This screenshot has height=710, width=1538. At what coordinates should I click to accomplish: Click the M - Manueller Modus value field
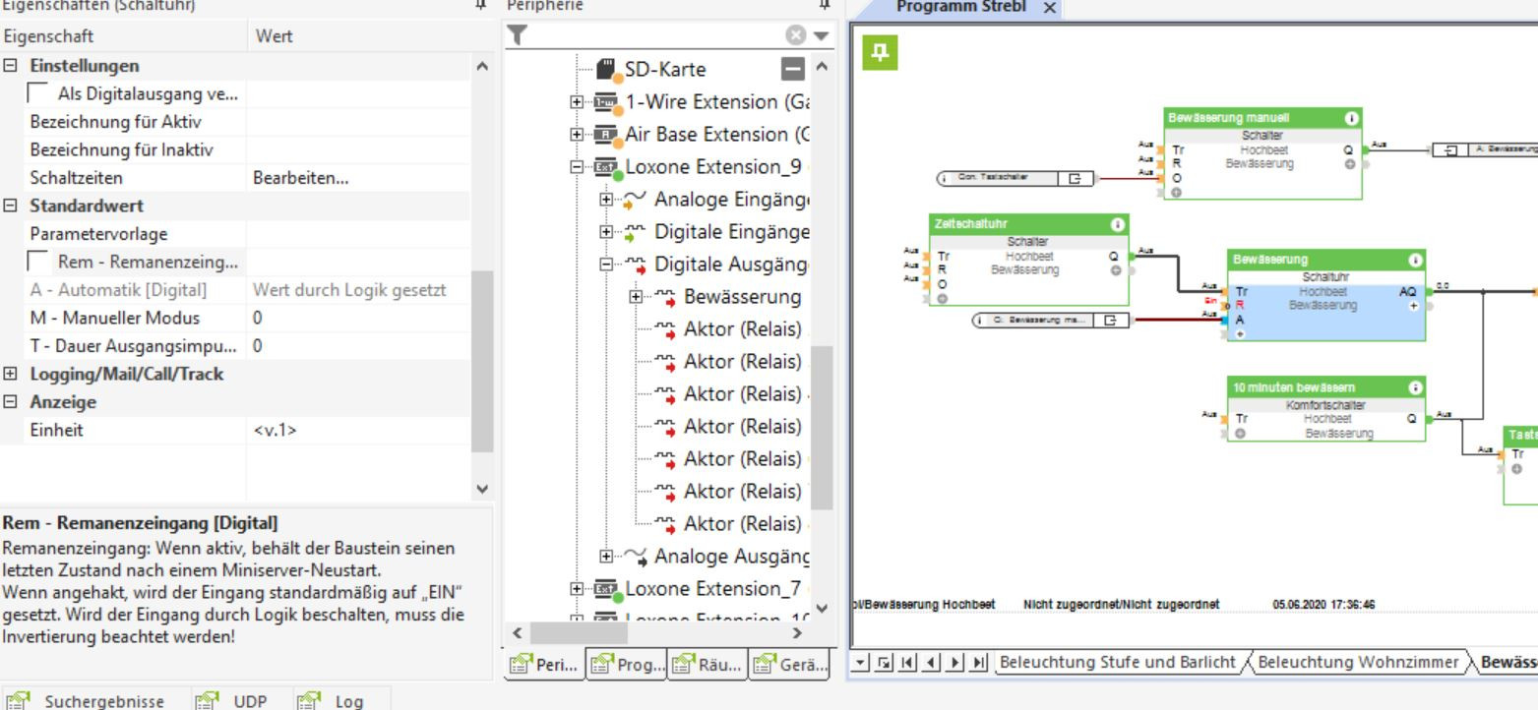pyautogui.click(x=358, y=319)
